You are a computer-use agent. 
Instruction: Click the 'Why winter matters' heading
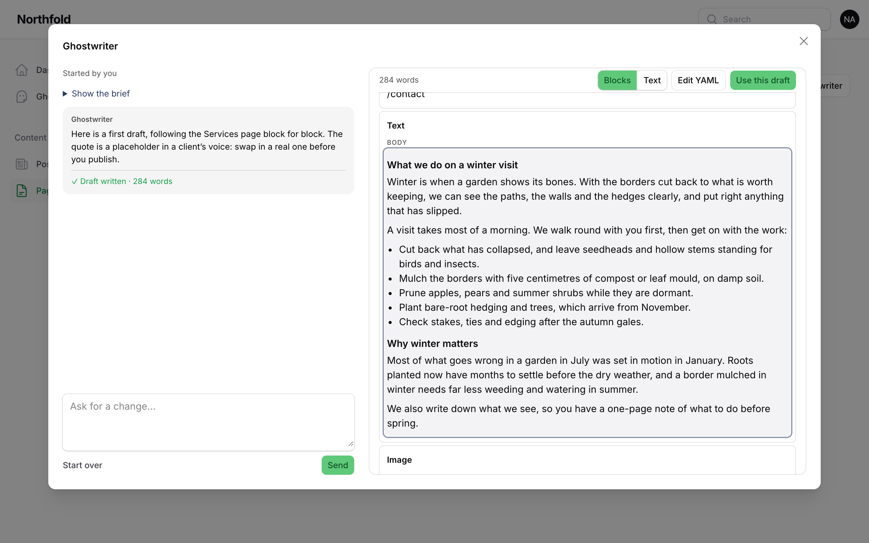click(x=432, y=343)
